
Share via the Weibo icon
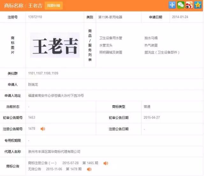[x=189, y=5]
